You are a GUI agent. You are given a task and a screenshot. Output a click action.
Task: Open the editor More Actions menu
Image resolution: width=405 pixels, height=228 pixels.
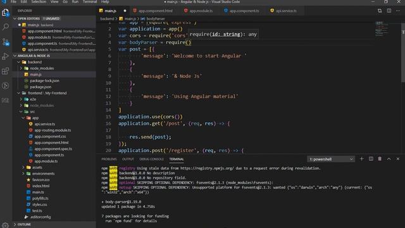(x=398, y=11)
